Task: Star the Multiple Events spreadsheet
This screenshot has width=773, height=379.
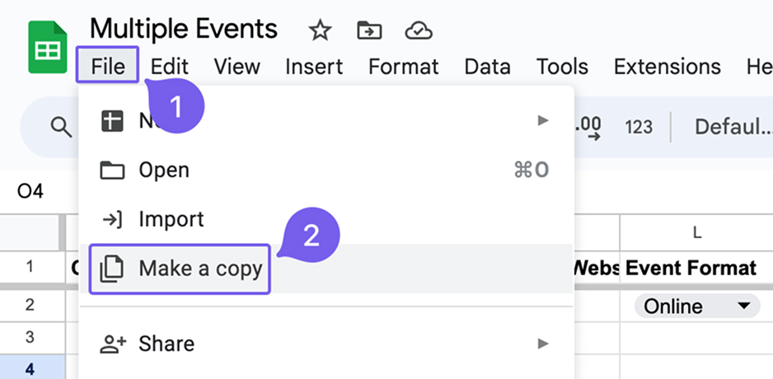Action: [319, 31]
